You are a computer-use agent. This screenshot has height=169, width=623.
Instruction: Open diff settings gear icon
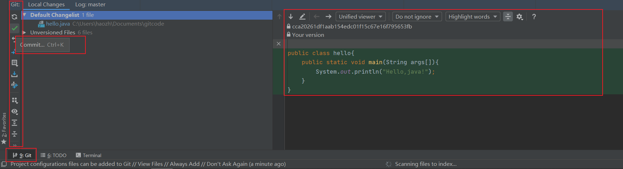[x=520, y=16]
